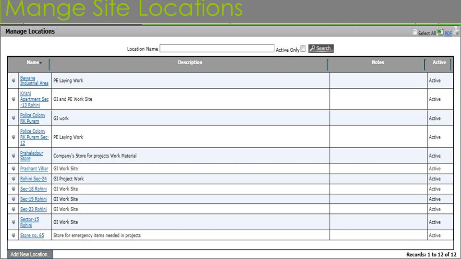Select 'Store for emergency items needed in projects'
The image size is (461, 259).
pyautogui.click(x=97, y=235)
